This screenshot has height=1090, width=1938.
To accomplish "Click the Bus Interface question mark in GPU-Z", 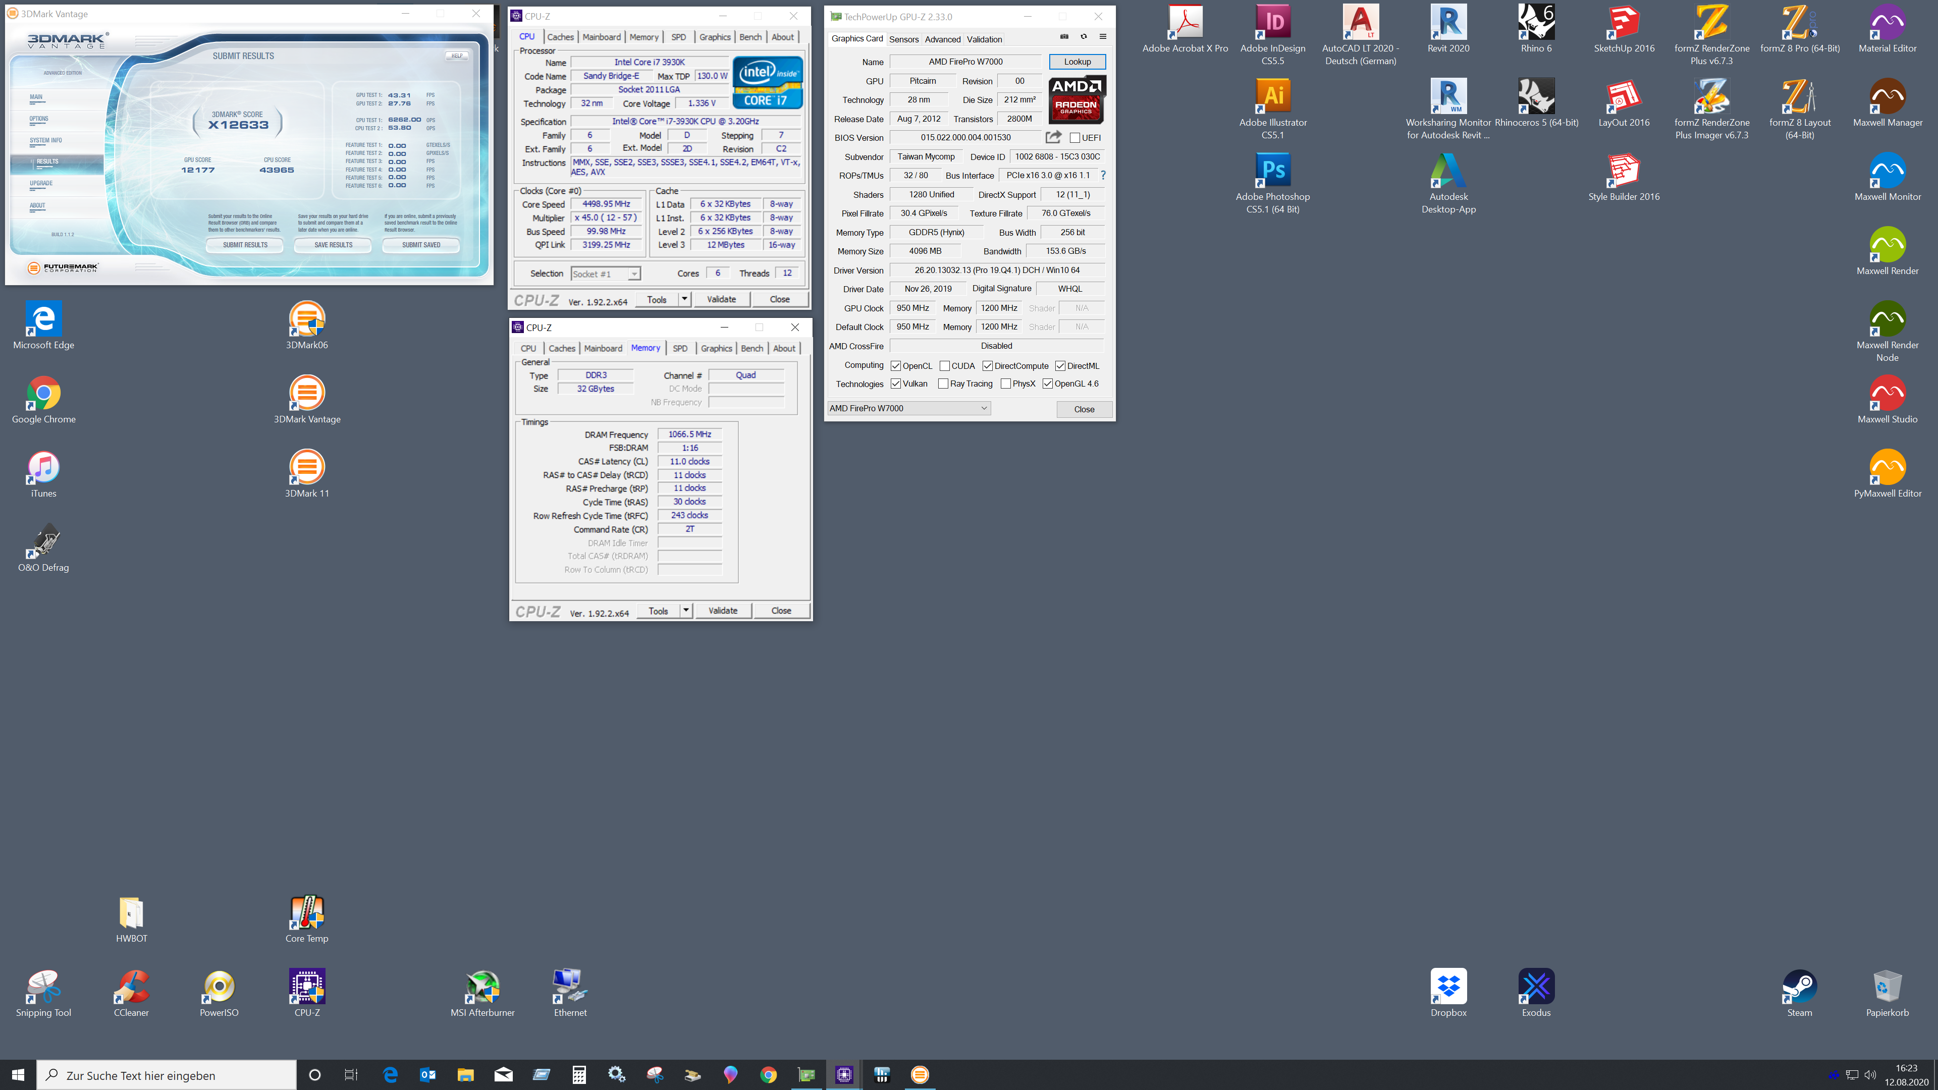I will coord(1103,175).
